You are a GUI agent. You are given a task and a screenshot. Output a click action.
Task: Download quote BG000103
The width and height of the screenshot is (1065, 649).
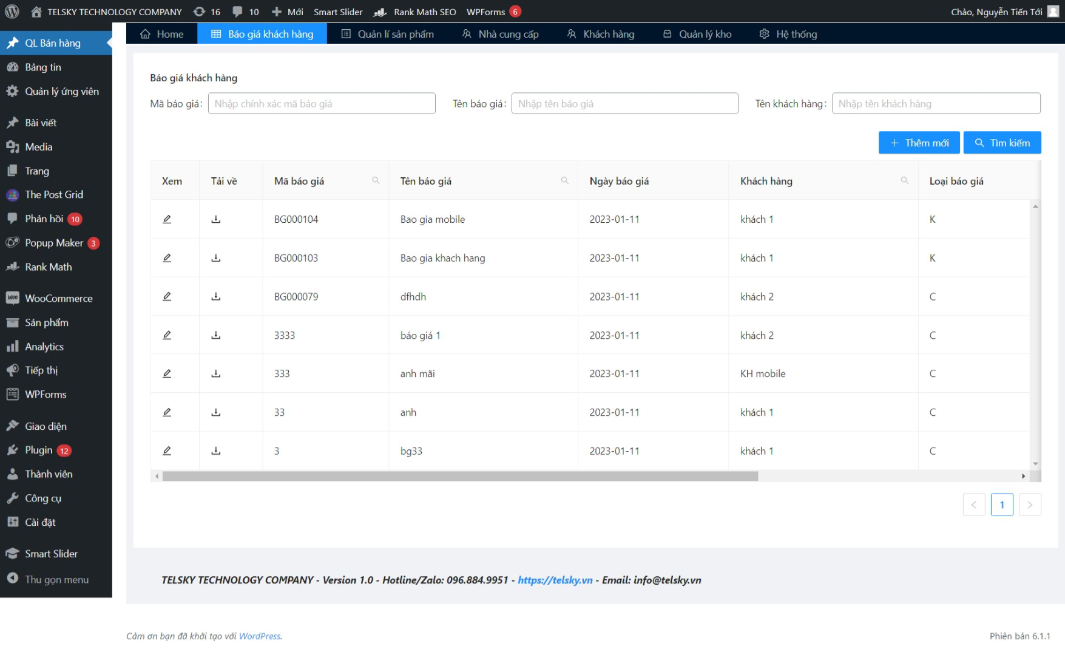coord(216,258)
